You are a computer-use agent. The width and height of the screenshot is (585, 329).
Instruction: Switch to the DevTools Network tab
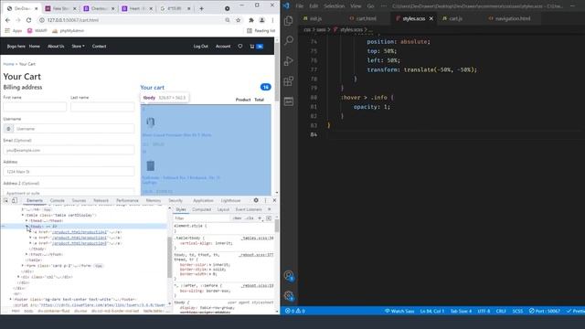tap(101, 200)
